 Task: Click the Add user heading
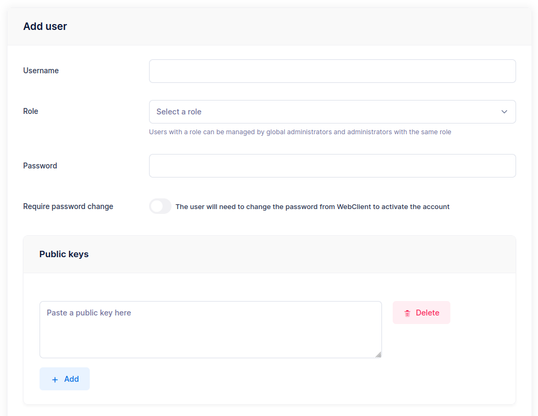(x=45, y=26)
